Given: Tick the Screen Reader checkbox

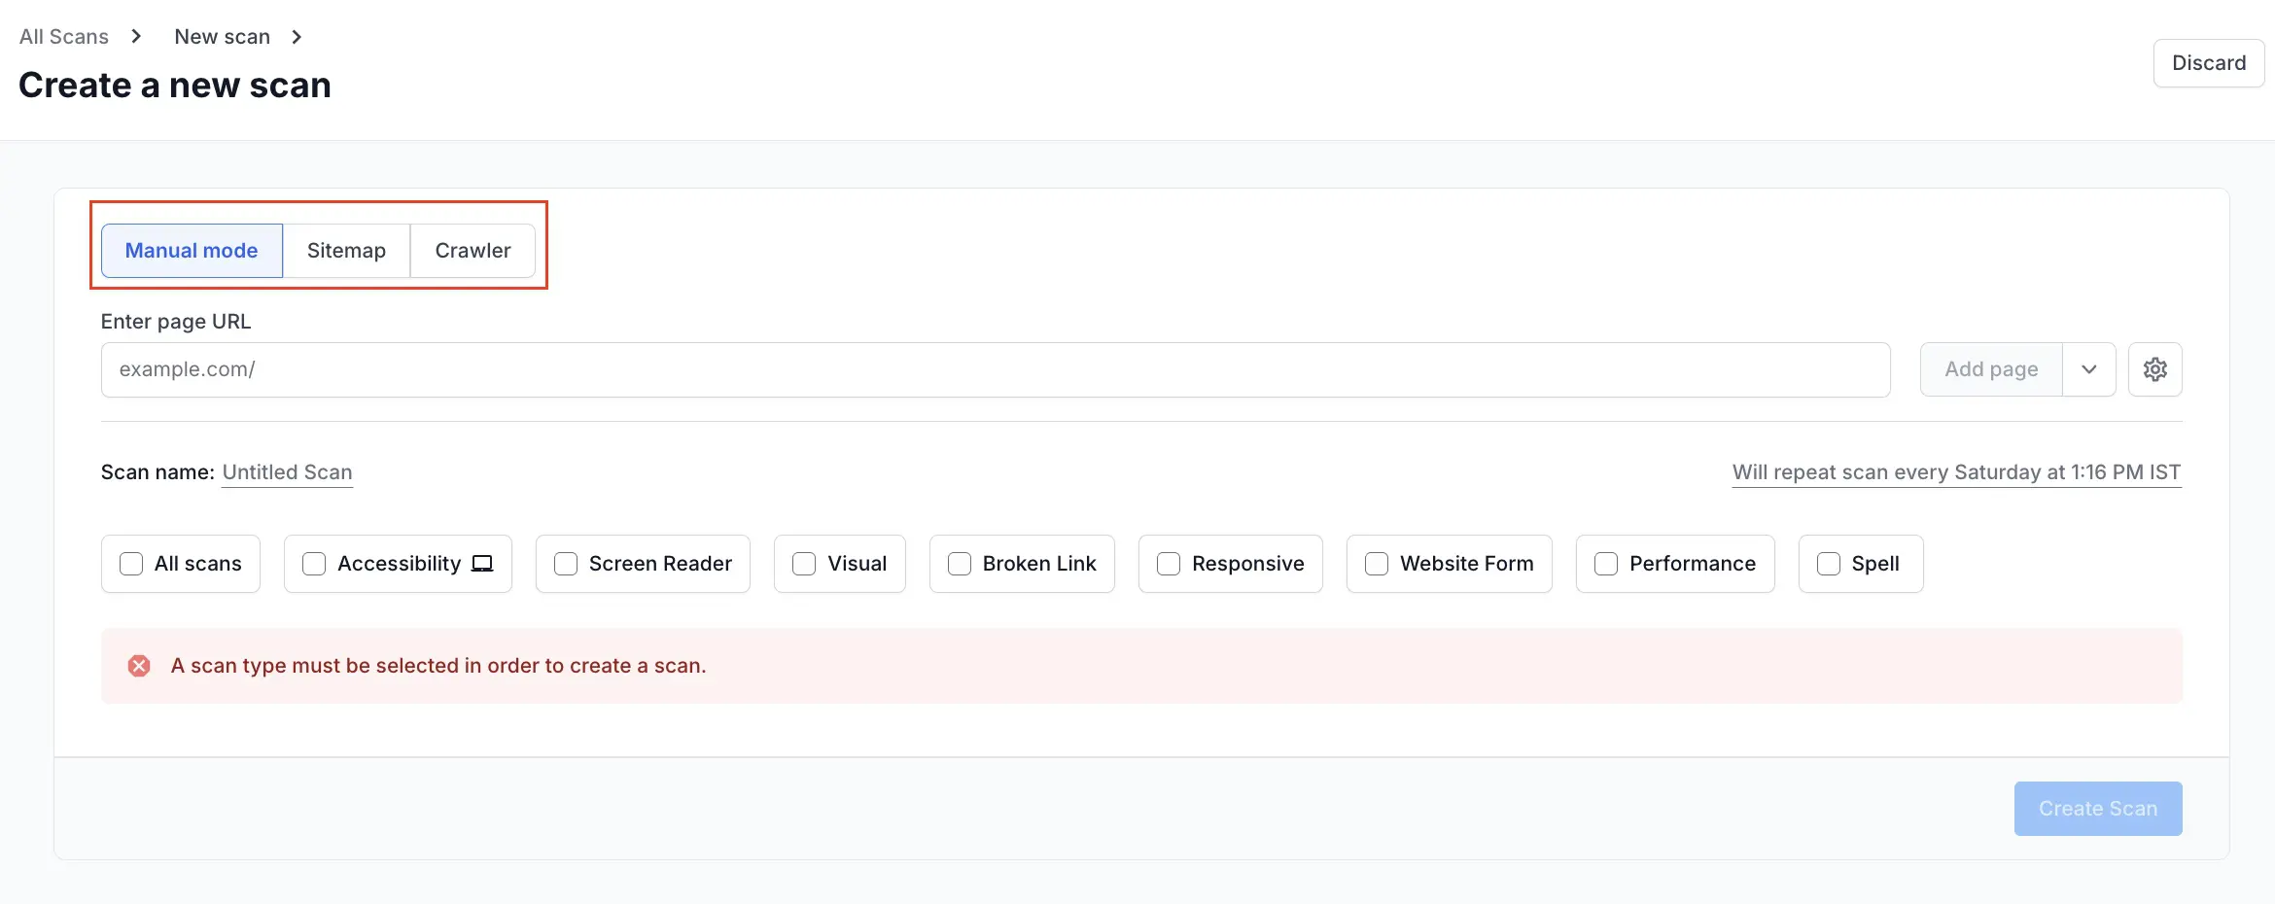Looking at the screenshot, I should tap(566, 564).
